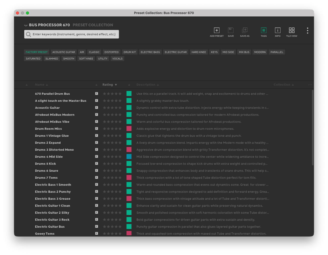Click factory badge icon of Drums 5 Kick

click(96, 163)
